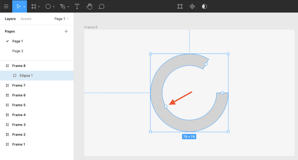Click the Frame 8 label on canvas

(x=91, y=27)
